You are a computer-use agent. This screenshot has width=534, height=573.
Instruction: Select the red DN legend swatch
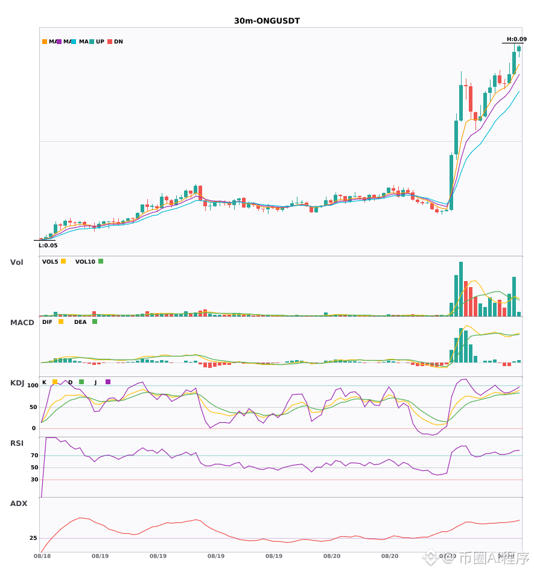(110, 42)
